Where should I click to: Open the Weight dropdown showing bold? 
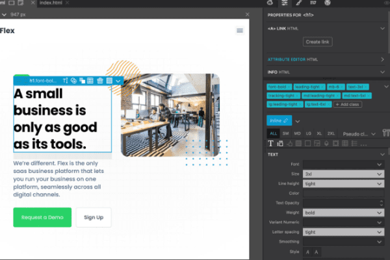[x=343, y=213]
